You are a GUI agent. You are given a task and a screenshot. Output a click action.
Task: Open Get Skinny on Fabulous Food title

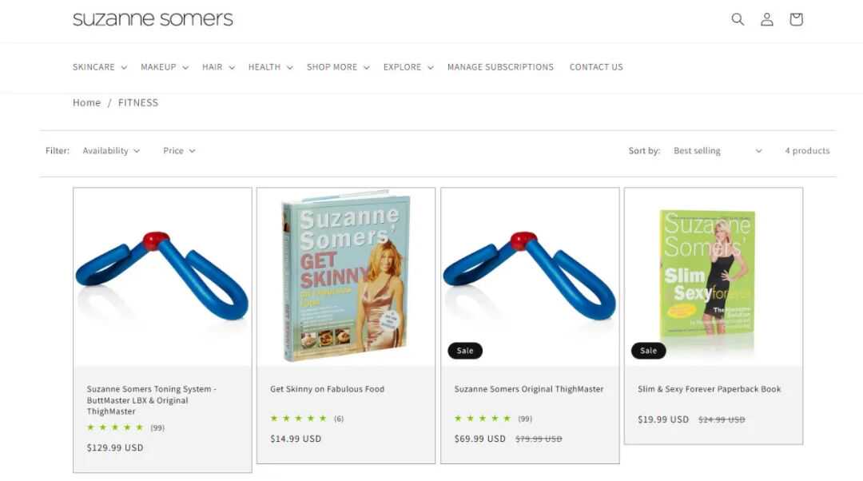[327, 389]
